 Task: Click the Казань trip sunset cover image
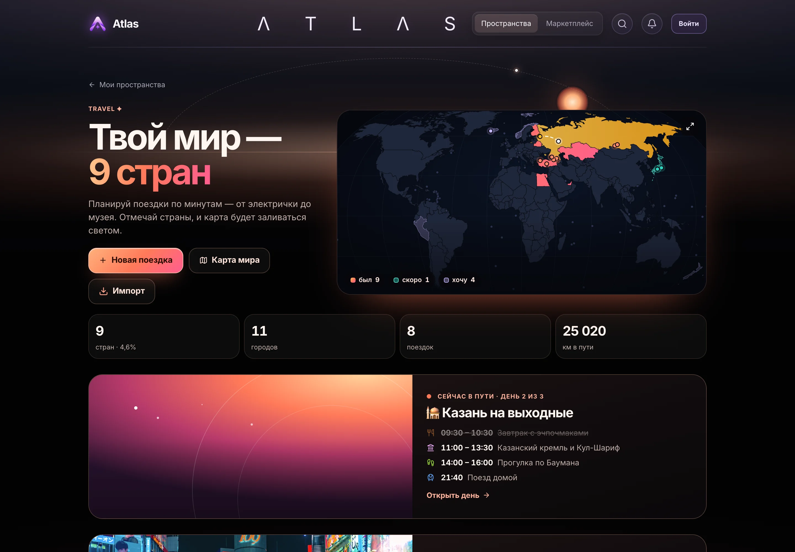click(x=250, y=446)
